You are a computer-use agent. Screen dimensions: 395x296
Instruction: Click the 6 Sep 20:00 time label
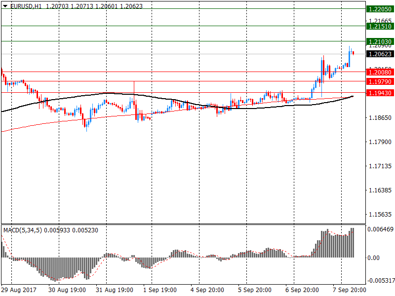pyautogui.click(x=302, y=290)
